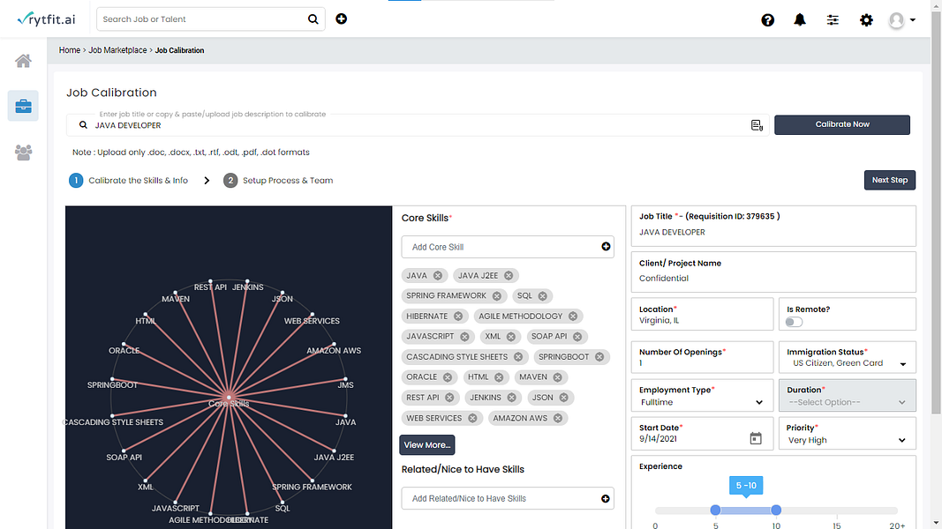Open the settings gear icon
The height and width of the screenshot is (529, 942).
click(866, 20)
